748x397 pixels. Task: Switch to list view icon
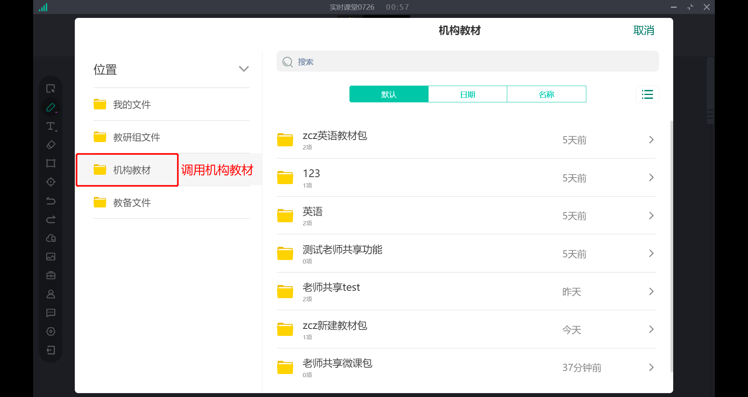click(647, 94)
